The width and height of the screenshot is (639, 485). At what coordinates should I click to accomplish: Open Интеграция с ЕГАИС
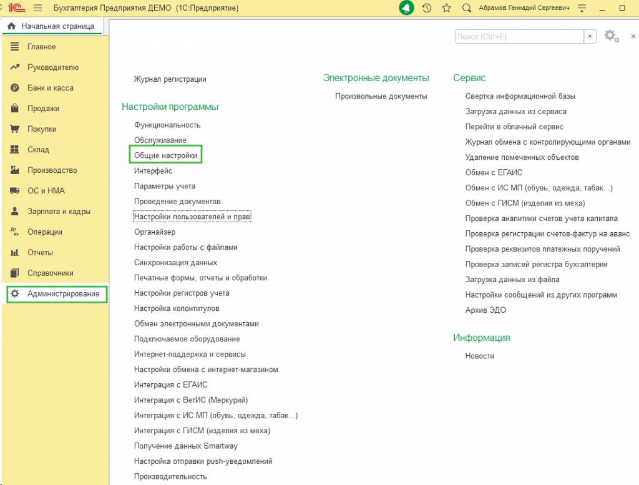[171, 385]
